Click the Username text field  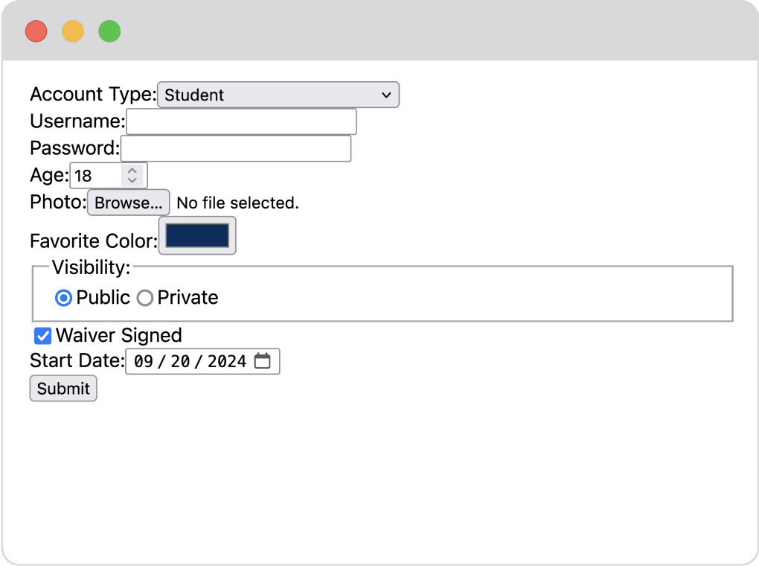(x=241, y=121)
